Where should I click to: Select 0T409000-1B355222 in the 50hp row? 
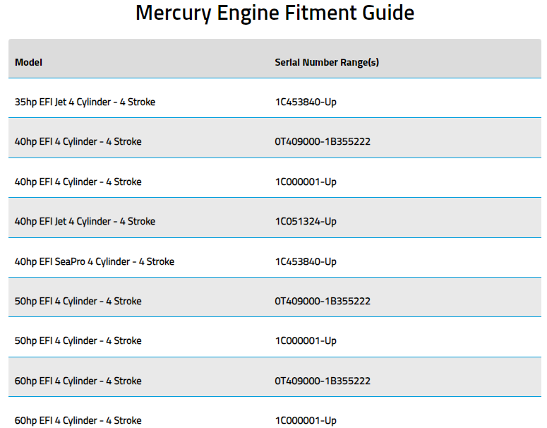(x=323, y=302)
